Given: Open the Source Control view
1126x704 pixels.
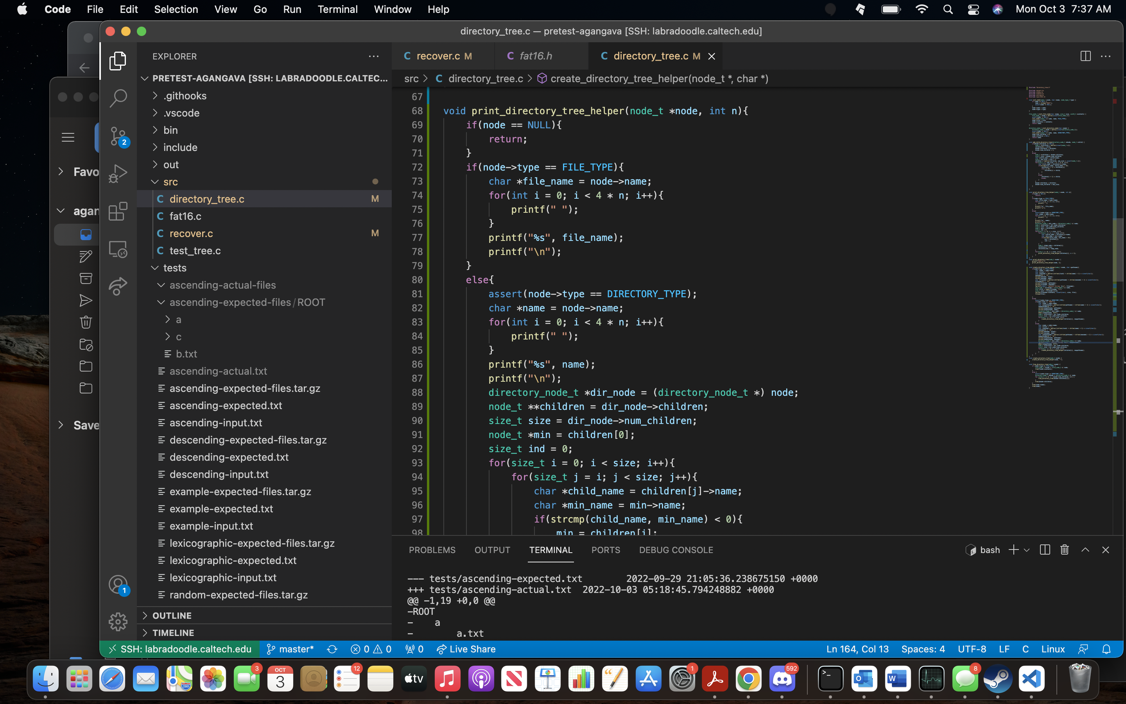Looking at the screenshot, I should (118, 136).
